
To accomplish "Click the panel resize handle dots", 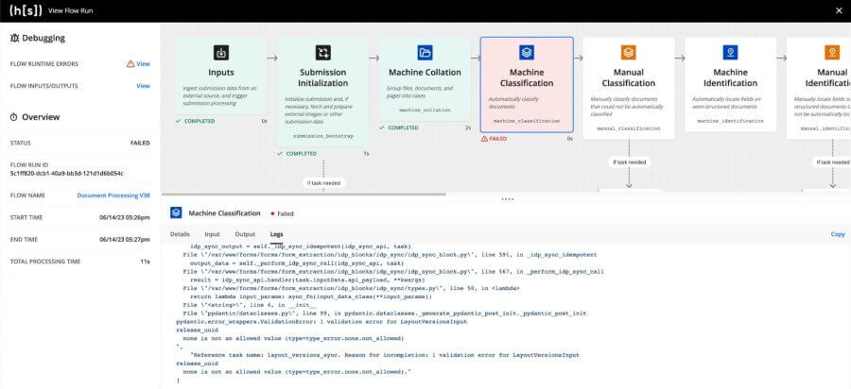I will 507,199.
